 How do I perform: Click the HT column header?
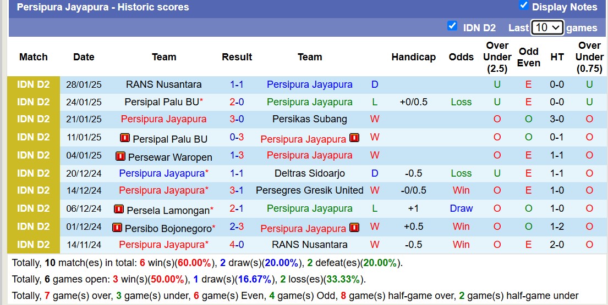pos(557,57)
